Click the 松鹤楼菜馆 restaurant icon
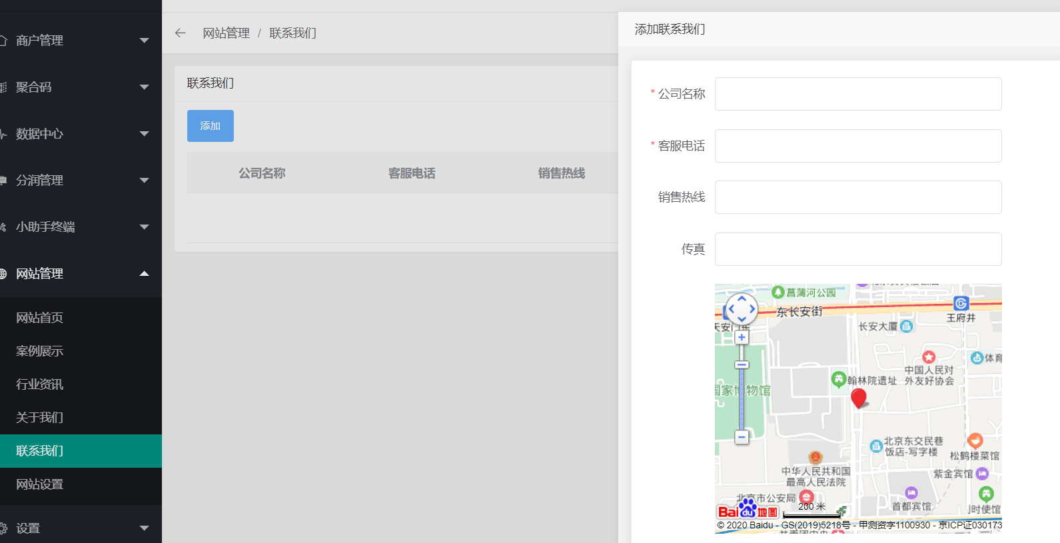Image resolution: width=1060 pixels, height=543 pixels. click(975, 440)
